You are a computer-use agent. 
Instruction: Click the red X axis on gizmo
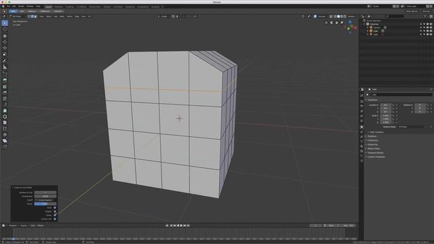tap(355, 28)
